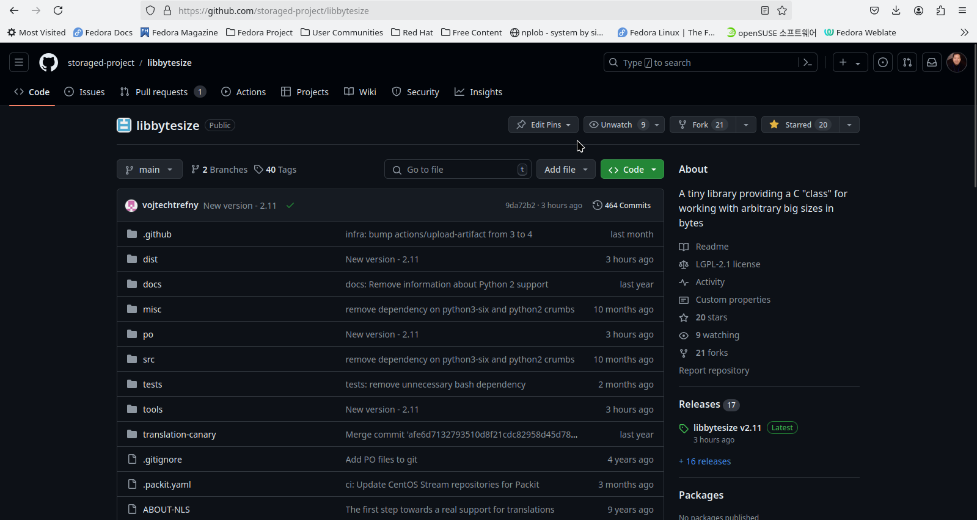Focus the Go to file search box
Image resolution: width=977 pixels, height=520 pixels.
458,170
